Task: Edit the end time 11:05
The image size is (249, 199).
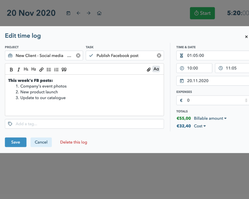Action: [x=232, y=68]
